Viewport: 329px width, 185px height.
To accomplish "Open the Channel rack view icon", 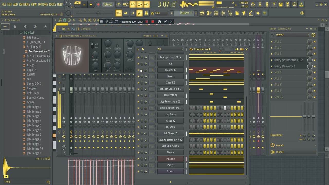I will point(216,13).
